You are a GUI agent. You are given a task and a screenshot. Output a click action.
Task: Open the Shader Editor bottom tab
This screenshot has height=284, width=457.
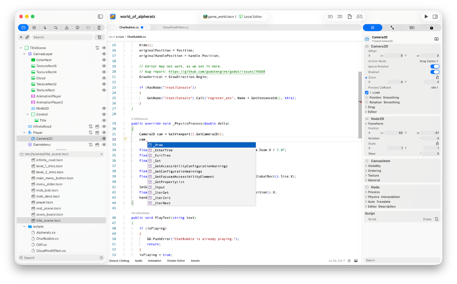coord(176,261)
